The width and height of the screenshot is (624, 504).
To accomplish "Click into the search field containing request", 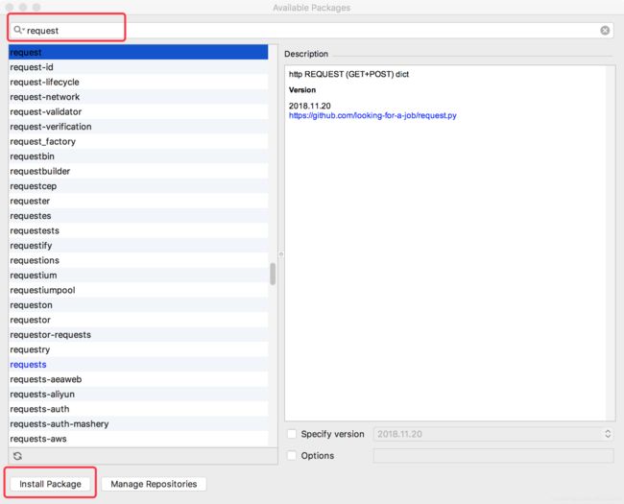I will [310, 31].
